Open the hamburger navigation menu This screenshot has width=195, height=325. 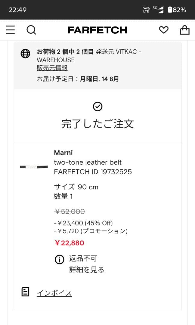[11, 30]
